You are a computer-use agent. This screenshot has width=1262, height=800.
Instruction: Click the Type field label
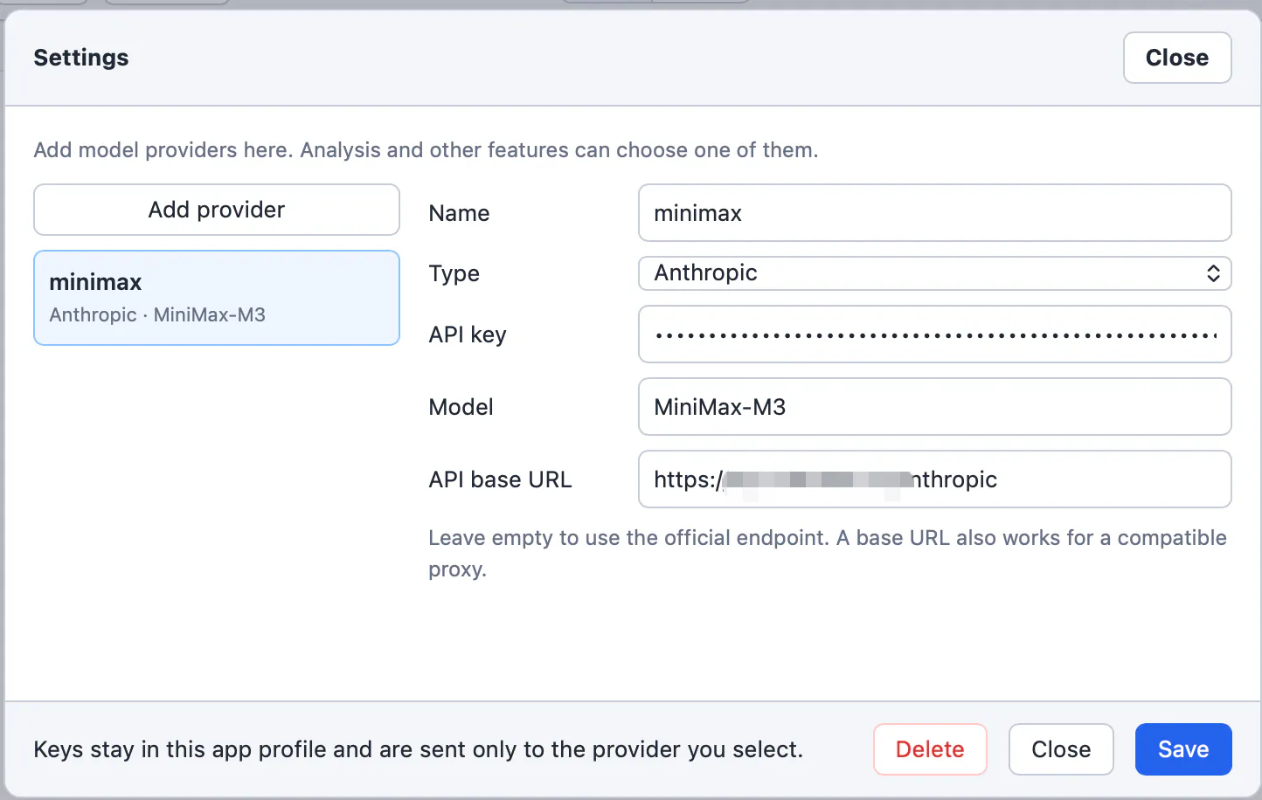(454, 273)
